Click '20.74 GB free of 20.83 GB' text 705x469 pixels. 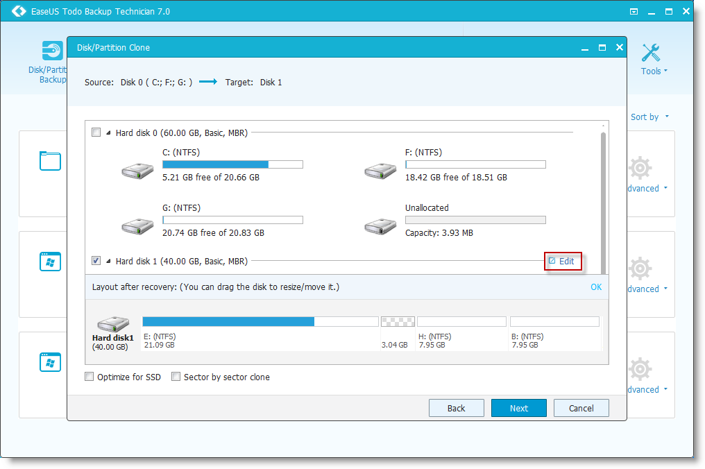(x=213, y=232)
